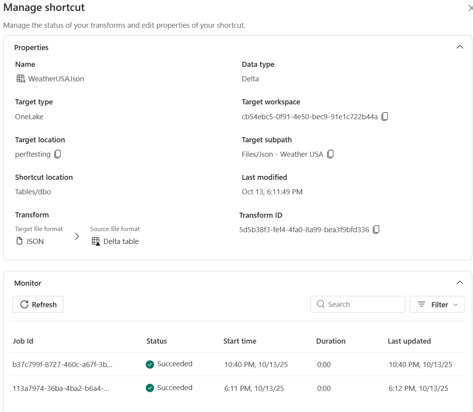This screenshot has height=412, width=473.
Task: Click the Delta table source format icon
Action: point(95,241)
